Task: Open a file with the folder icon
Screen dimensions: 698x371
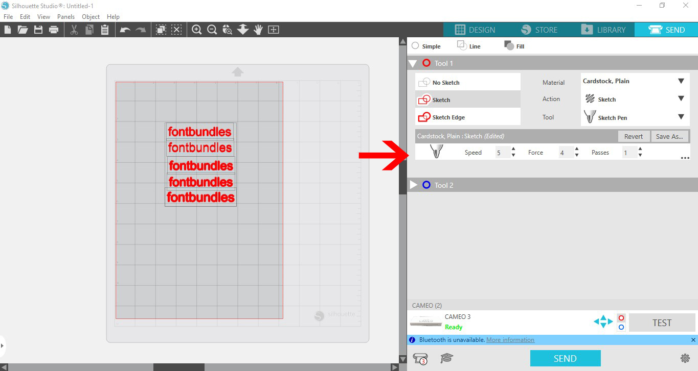Action: (22, 30)
